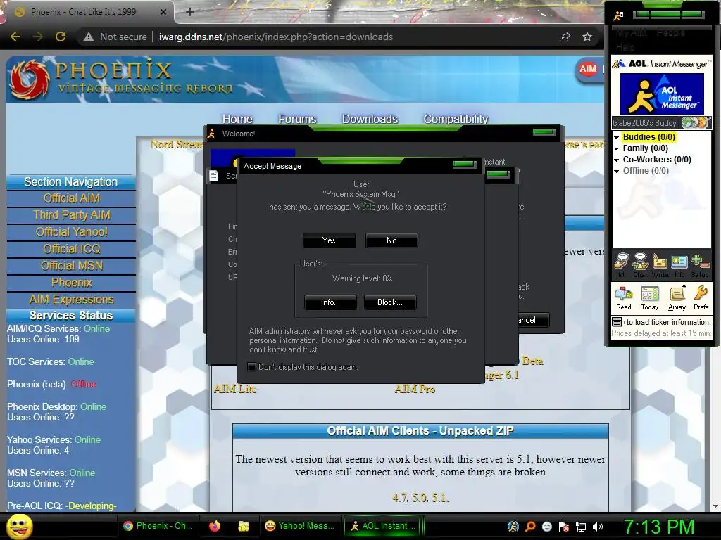
Task: Reload the Phoenix page
Action: point(61,37)
